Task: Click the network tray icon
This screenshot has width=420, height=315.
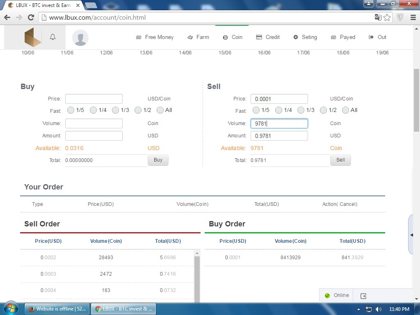Action: point(369,309)
